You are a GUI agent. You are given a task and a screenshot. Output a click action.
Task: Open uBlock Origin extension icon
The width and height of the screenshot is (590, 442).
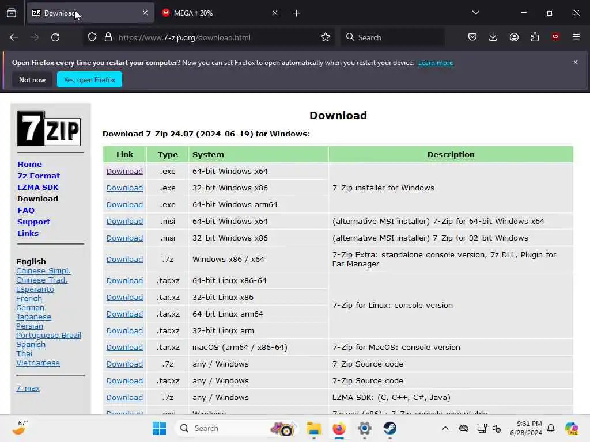[555, 36]
